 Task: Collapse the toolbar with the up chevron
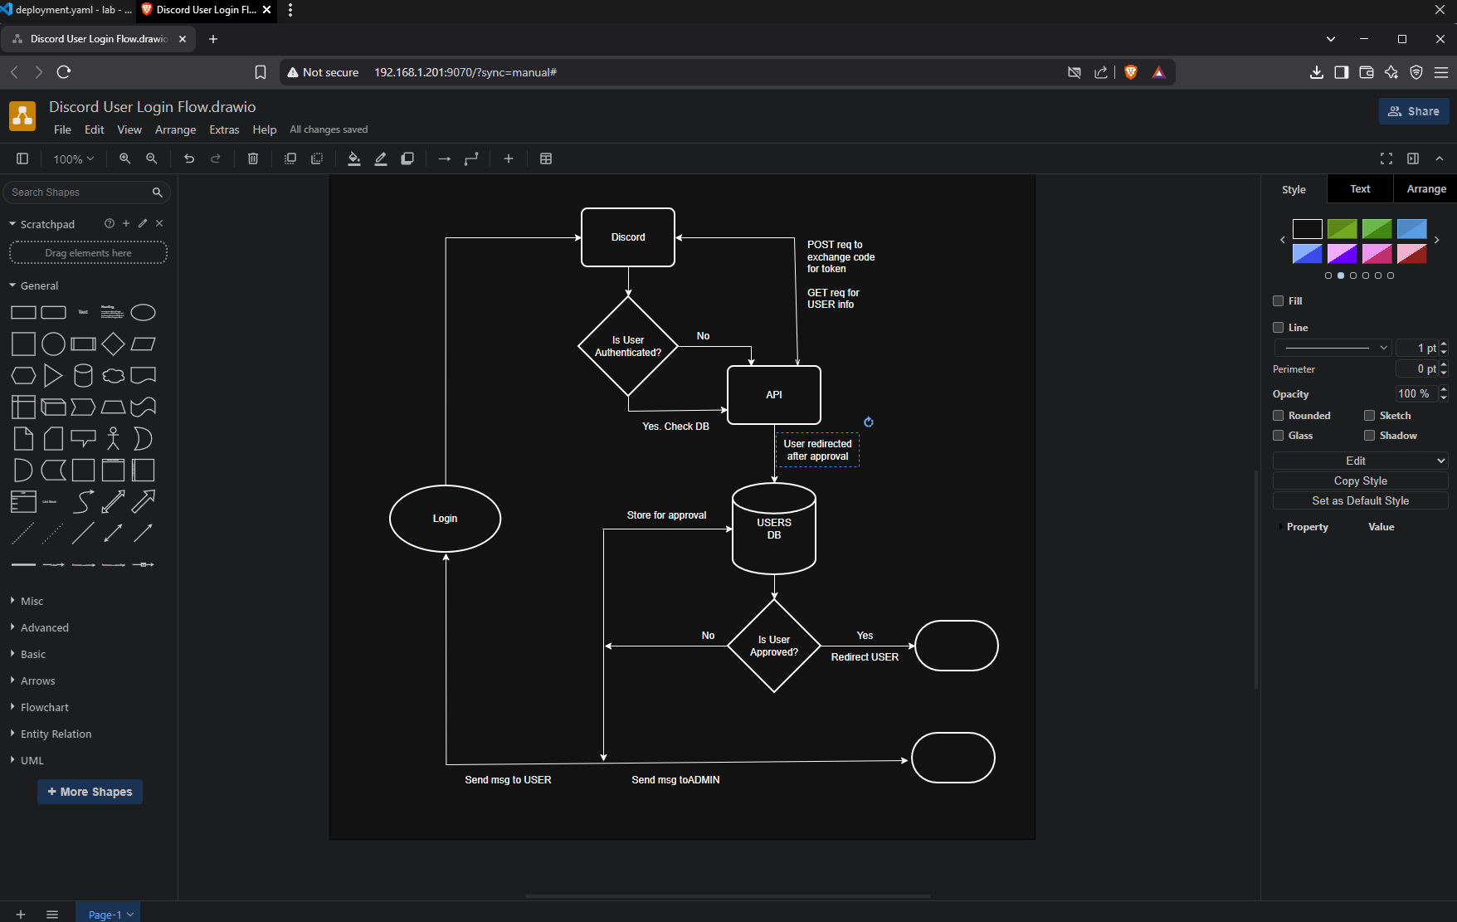1440,159
